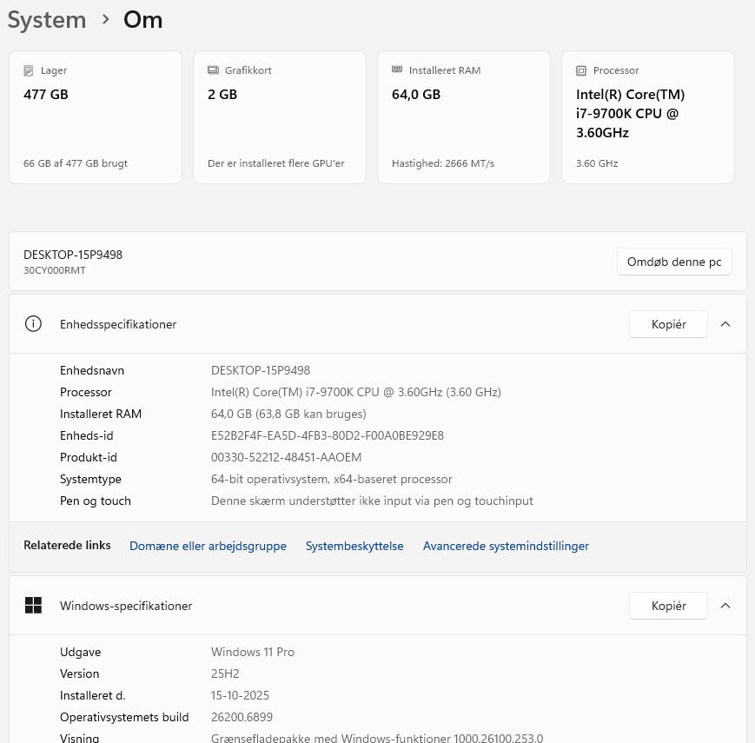Click the installed RAM icon
The height and width of the screenshot is (743, 755).
pyautogui.click(x=397, y=70)
